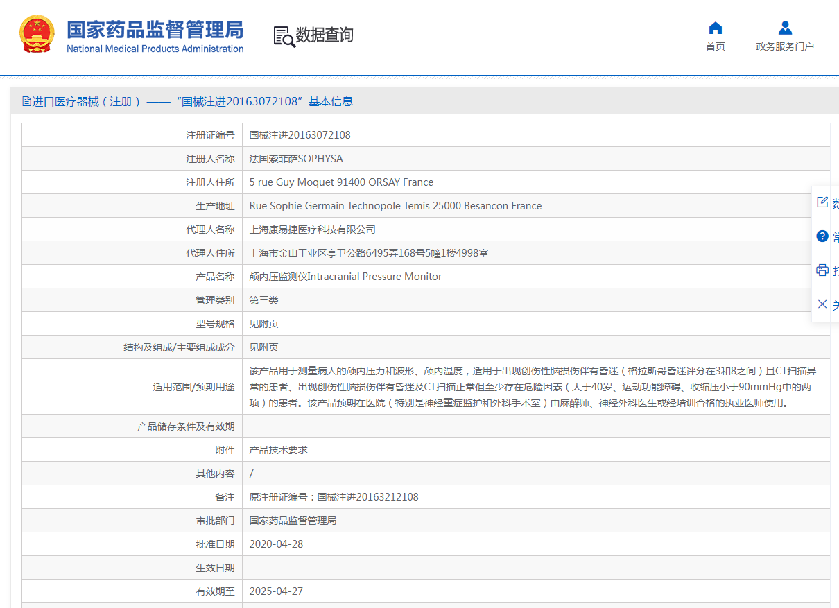Click the 审批部门 row label

tap(215, 521)
